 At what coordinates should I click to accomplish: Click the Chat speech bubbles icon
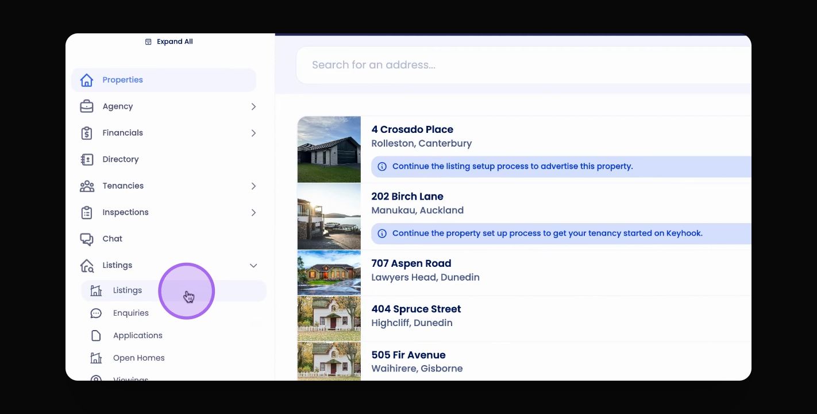(x=87, y=239)
